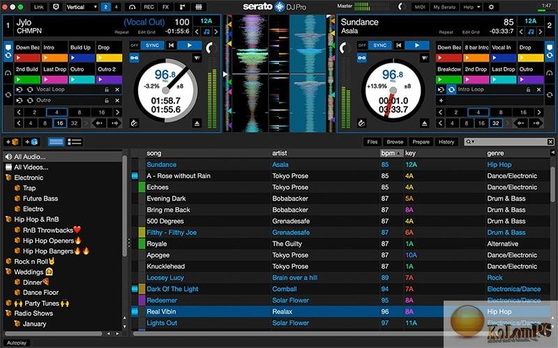Open deck 1 cue points and loops tab
Image resolution: width=558 pixels, height=348 pixels.
[8, 51]
